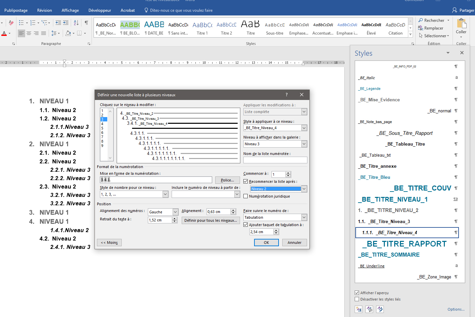Open the Style Inspector in the Styles pane
This screenshot has height=317, width=475.
click(369, 309)
